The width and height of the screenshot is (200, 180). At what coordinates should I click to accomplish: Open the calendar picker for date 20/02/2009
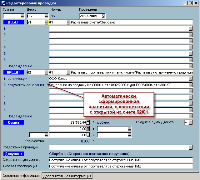[x=103, y=16]
